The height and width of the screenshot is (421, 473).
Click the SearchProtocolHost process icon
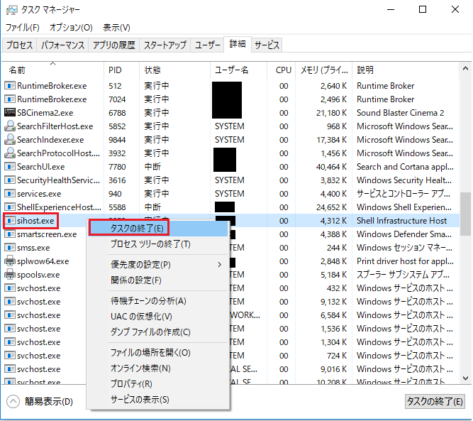tap(10, 153)
